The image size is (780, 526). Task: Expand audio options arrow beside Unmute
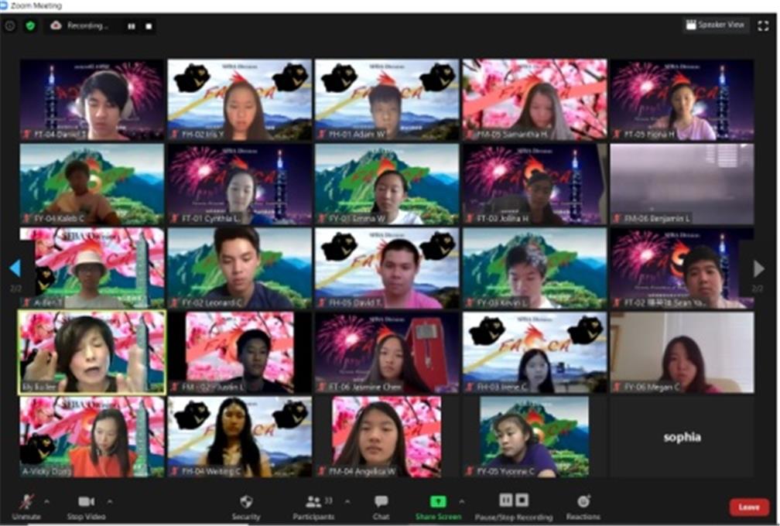tap(46, 501)
